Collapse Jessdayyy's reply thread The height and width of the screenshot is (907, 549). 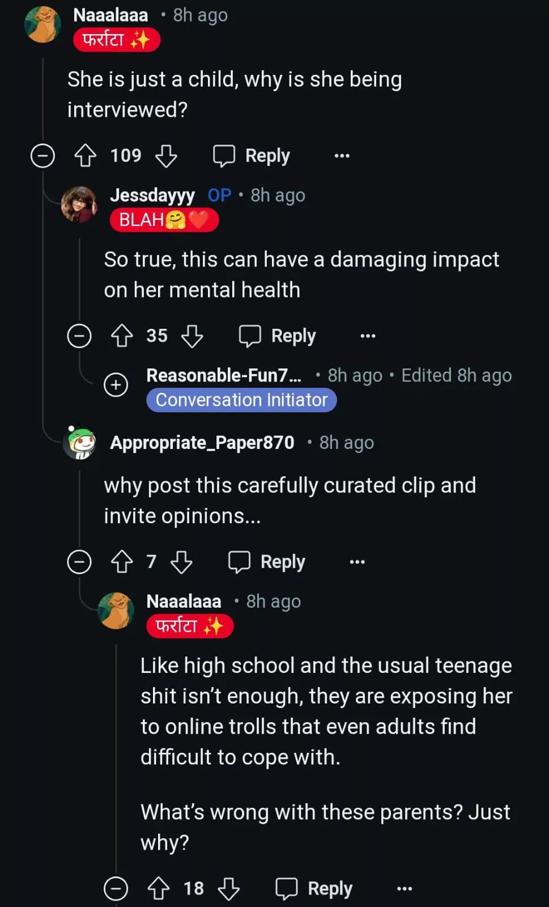[79, 336]
